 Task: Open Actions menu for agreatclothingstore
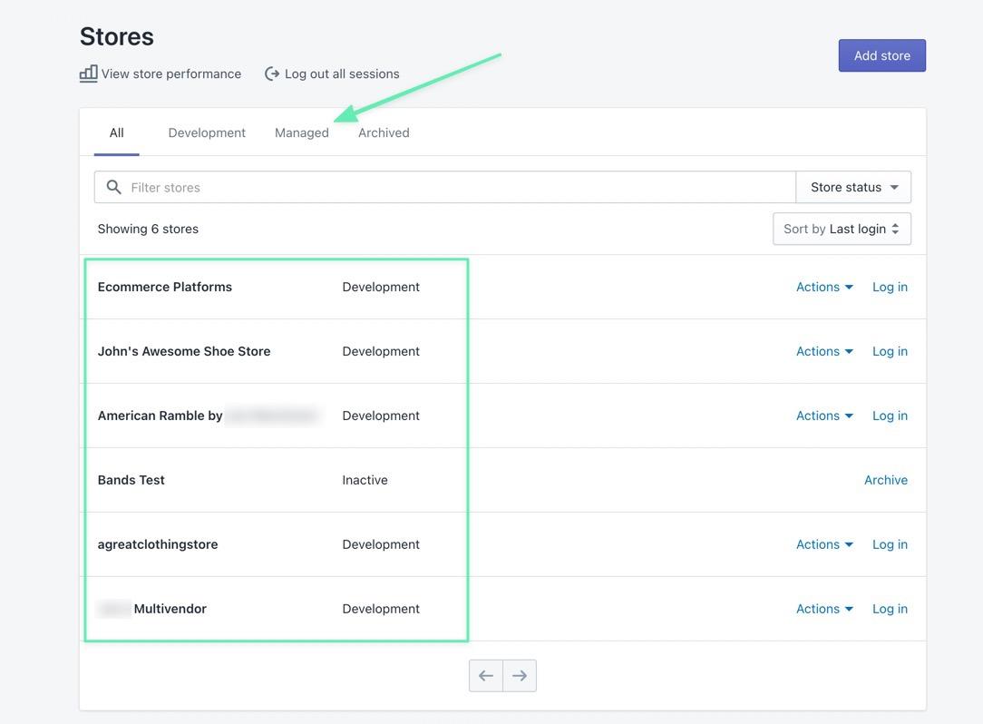pyautogui.click(x=823, y=544)
